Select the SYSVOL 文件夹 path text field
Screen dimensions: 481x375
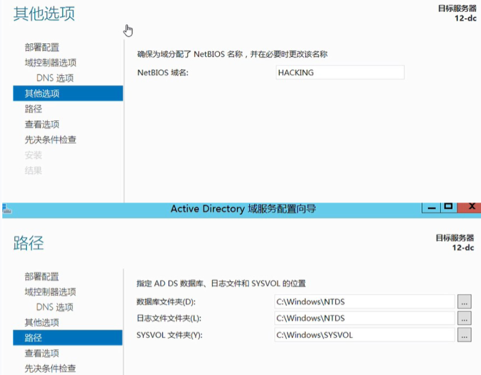point(364,335)
